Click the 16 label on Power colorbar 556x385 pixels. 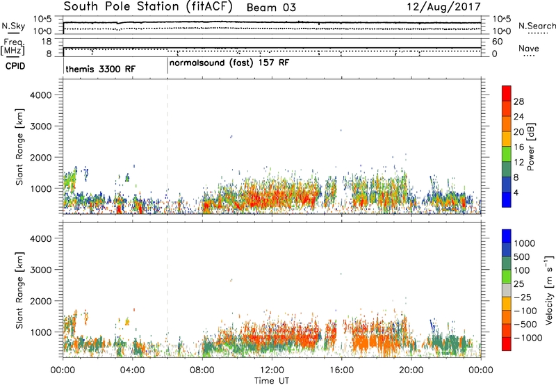coord(518,147)
